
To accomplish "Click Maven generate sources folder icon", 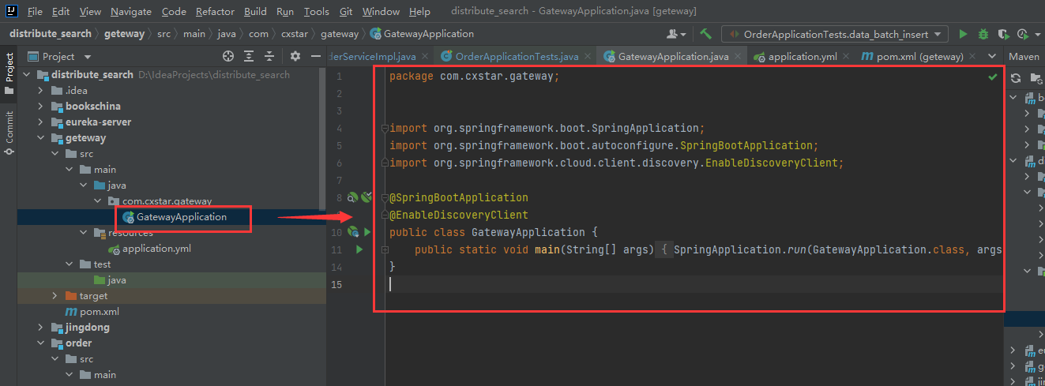I will tap(1036, 77).
